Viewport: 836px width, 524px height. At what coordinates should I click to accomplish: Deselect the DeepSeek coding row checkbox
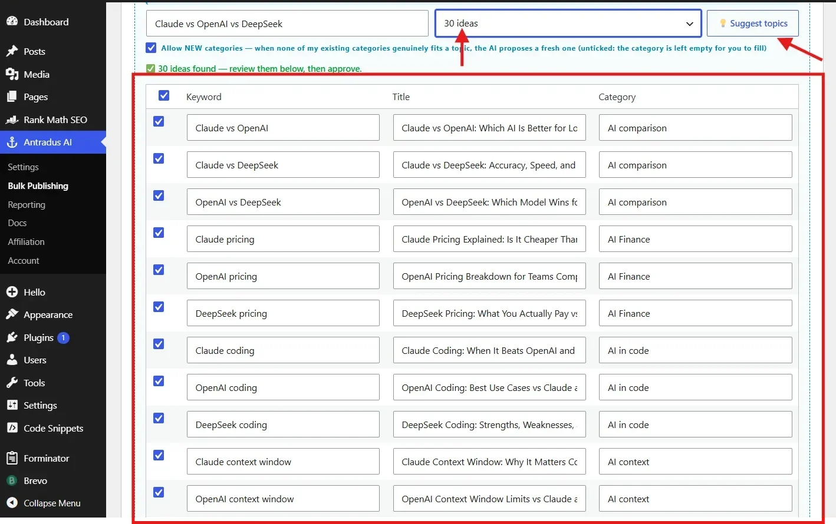tap(159, 418)
